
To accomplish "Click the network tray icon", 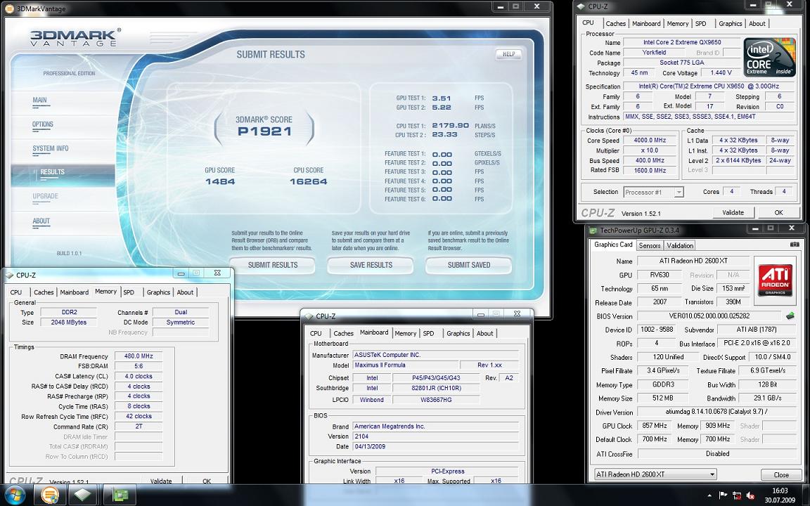I will 737,495.
